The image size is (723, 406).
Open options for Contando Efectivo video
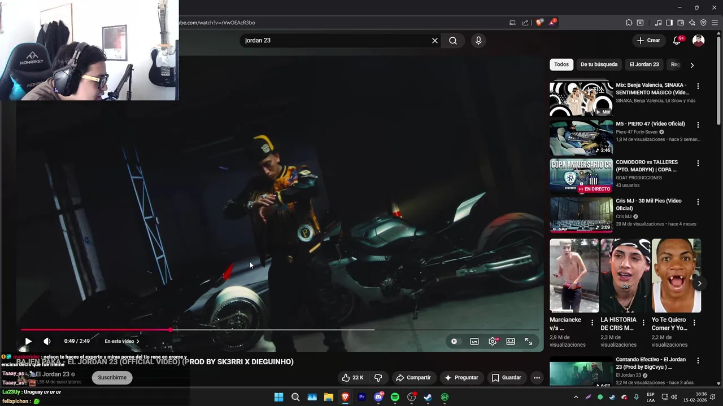click(x=698, y=360)
